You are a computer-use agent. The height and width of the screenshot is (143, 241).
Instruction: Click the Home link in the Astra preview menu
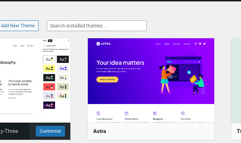158,44
